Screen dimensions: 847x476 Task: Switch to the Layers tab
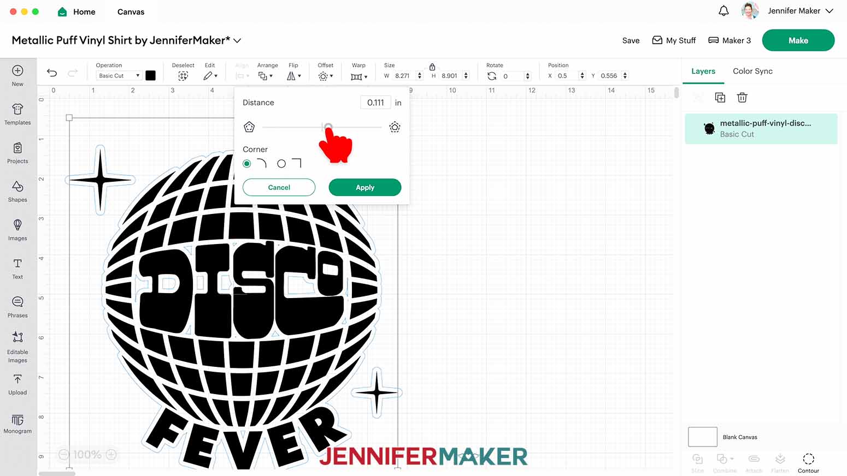coord(703,71)
